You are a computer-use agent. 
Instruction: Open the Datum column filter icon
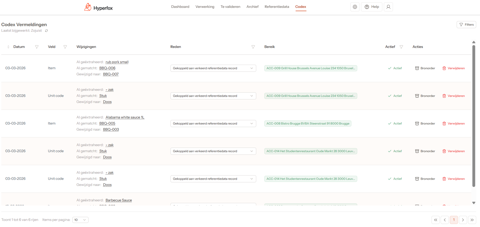[37, 47]
